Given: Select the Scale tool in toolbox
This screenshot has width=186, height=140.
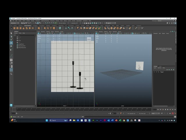Looking at the screenshot, I should pyautogui.click(x=11, y=49).
